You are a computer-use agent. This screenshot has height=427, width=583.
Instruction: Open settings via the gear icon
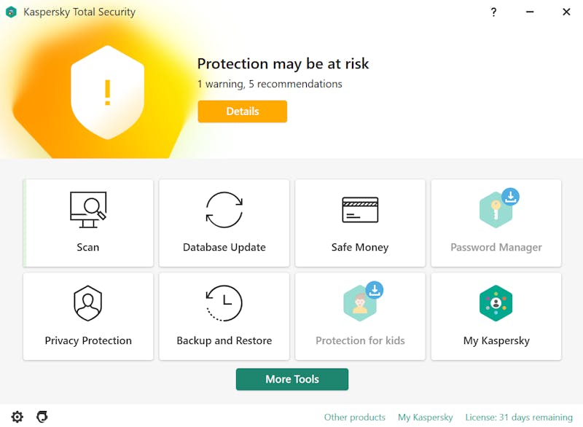coord(17,417)
